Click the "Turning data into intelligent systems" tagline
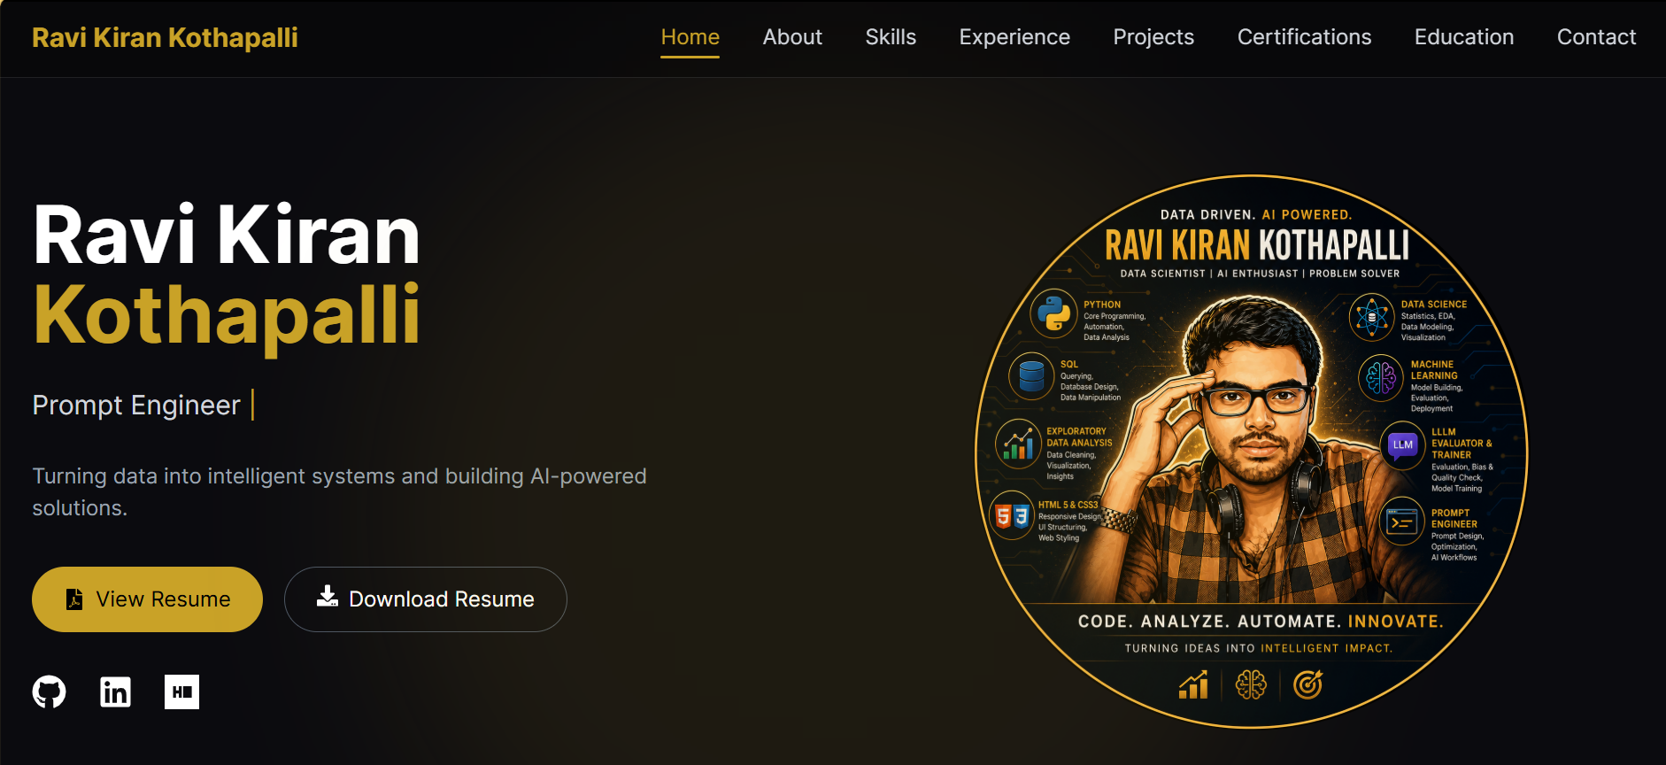This screenshot has width=1666, height=765. point(340,491)
